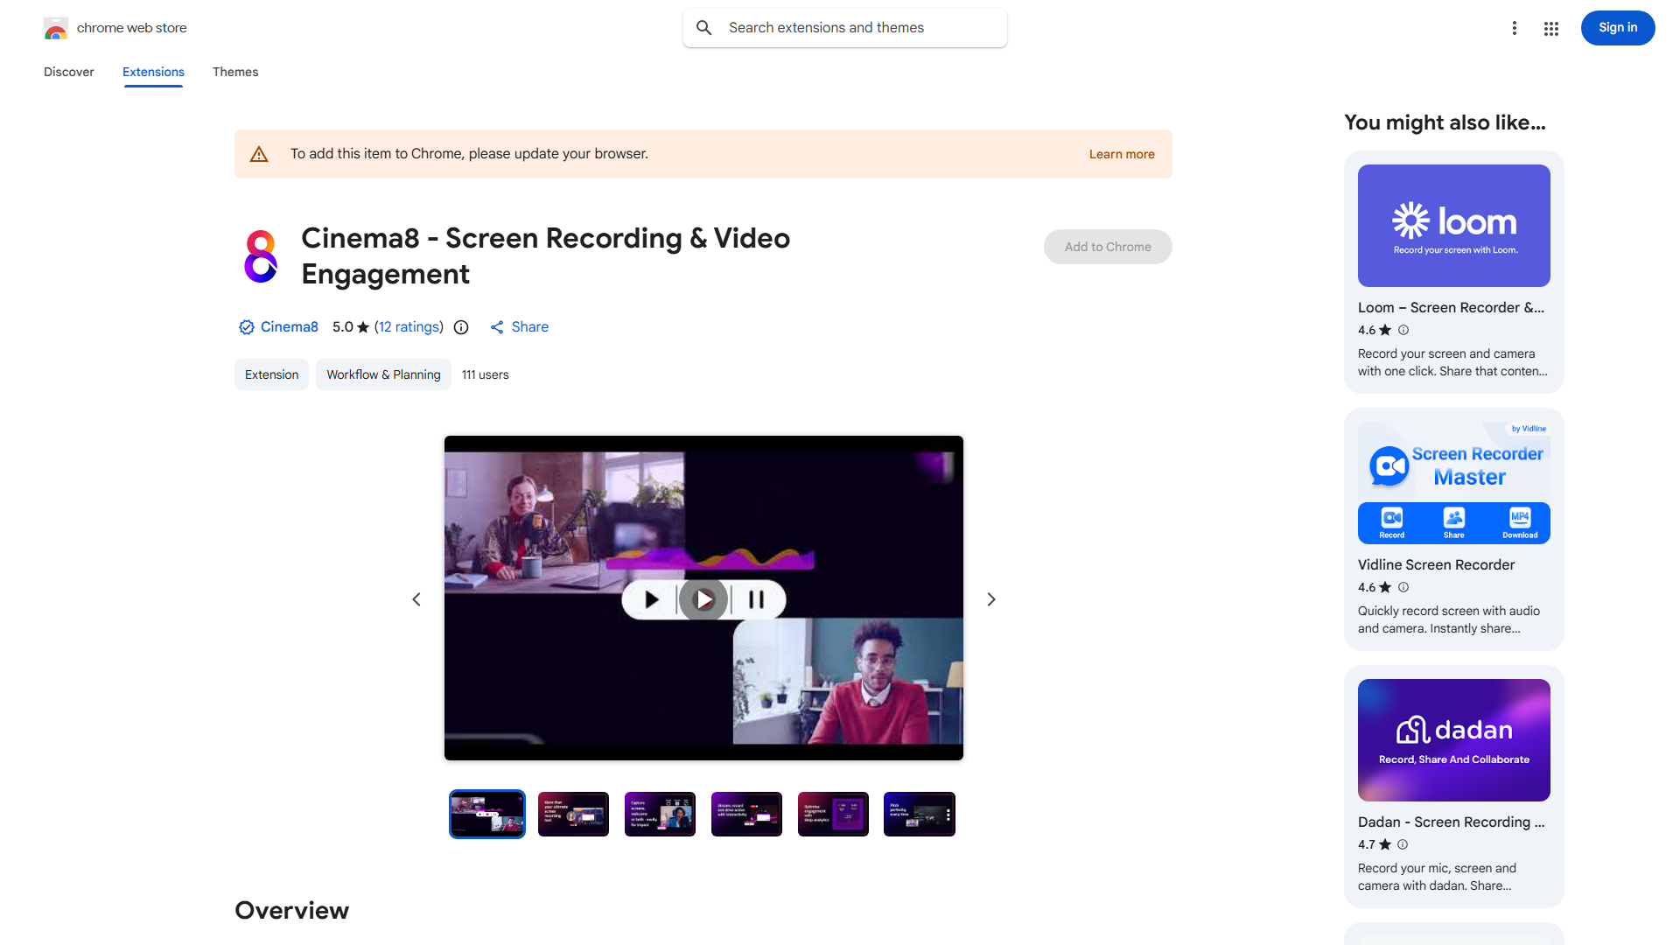This screenshot has width=1680, height=945.
Task: Play the Cinema8 preview video
Action: tap(703, 599)
